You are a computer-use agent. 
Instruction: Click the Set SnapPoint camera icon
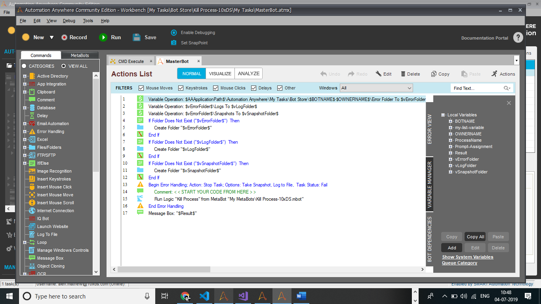[173, 43]
